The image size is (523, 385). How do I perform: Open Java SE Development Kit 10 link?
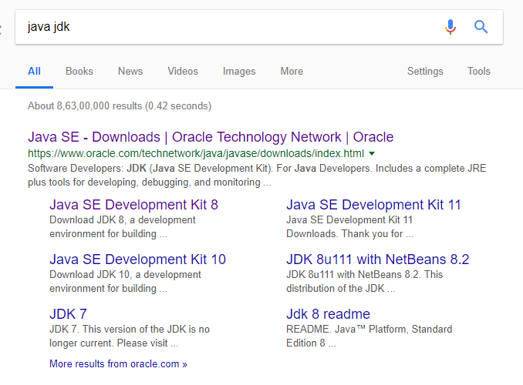137,259
